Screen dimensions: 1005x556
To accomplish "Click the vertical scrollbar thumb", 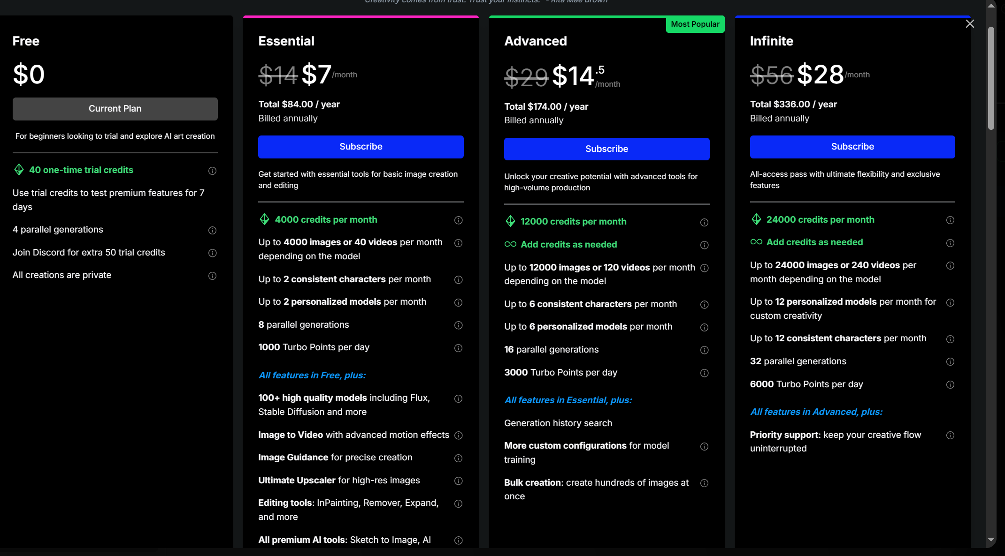I will (x=991, y=78).
